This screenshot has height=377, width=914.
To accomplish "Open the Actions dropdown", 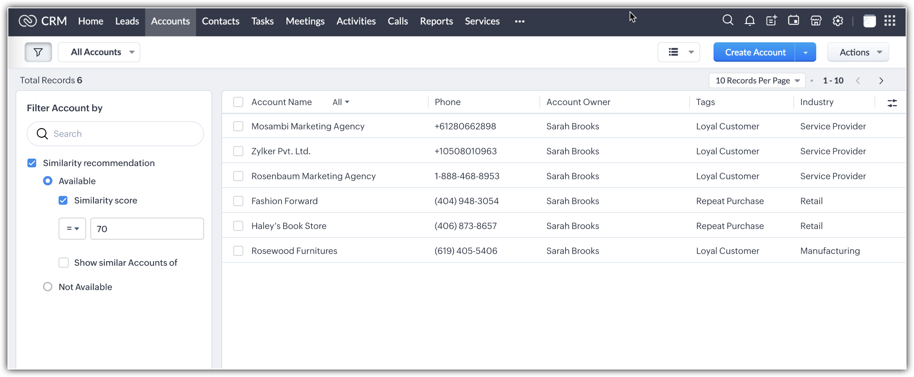I will [858, 52].
